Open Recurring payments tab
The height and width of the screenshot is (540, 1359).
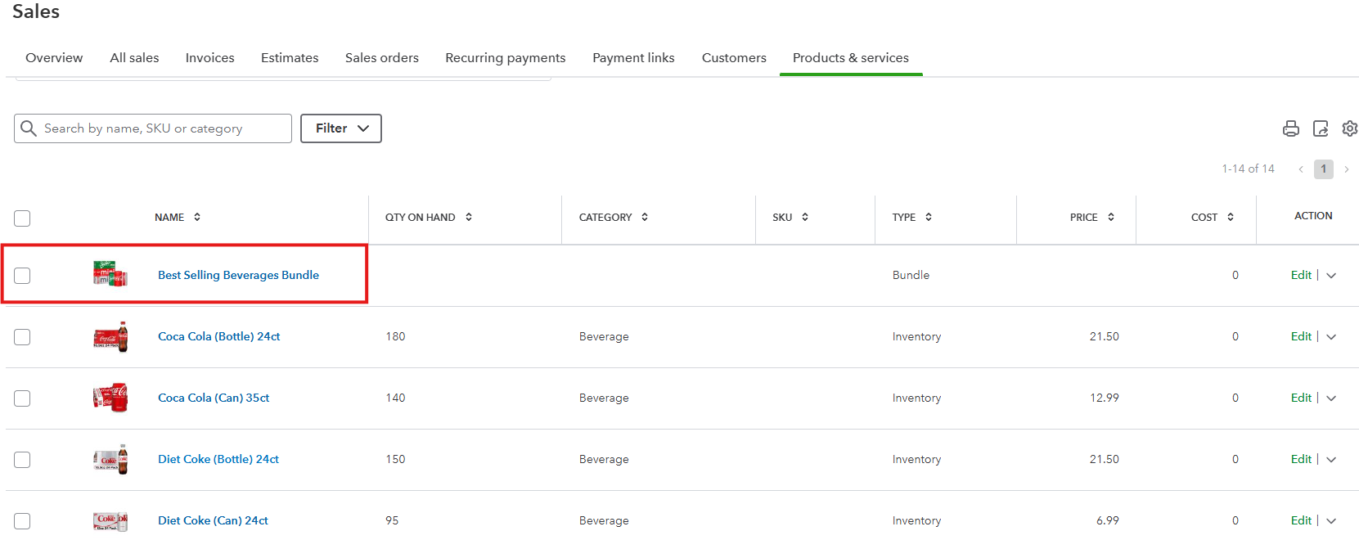(x=506, y=58)
